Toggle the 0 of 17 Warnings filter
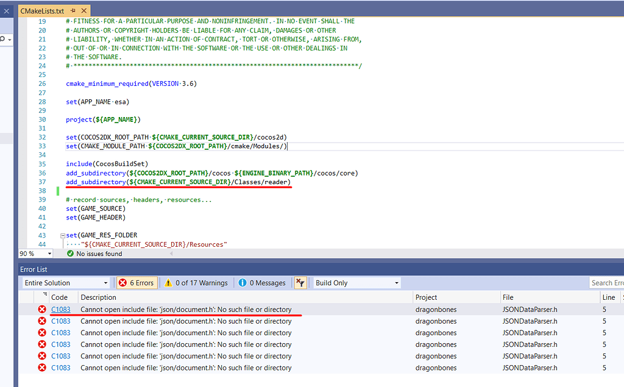624x387 pixels. coord(197,283)
